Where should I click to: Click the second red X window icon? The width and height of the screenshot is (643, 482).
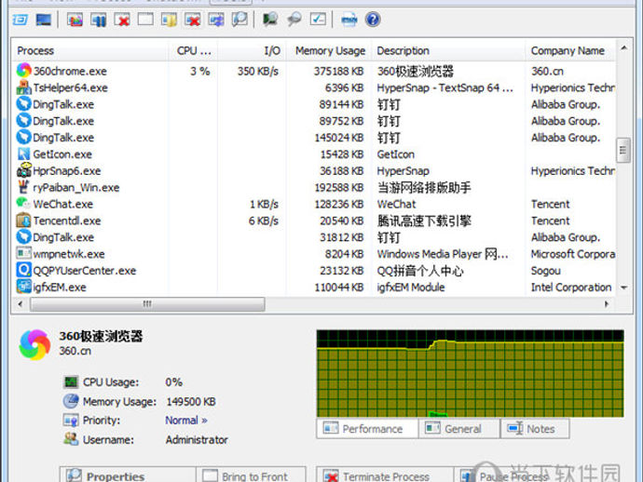[192, 20]
